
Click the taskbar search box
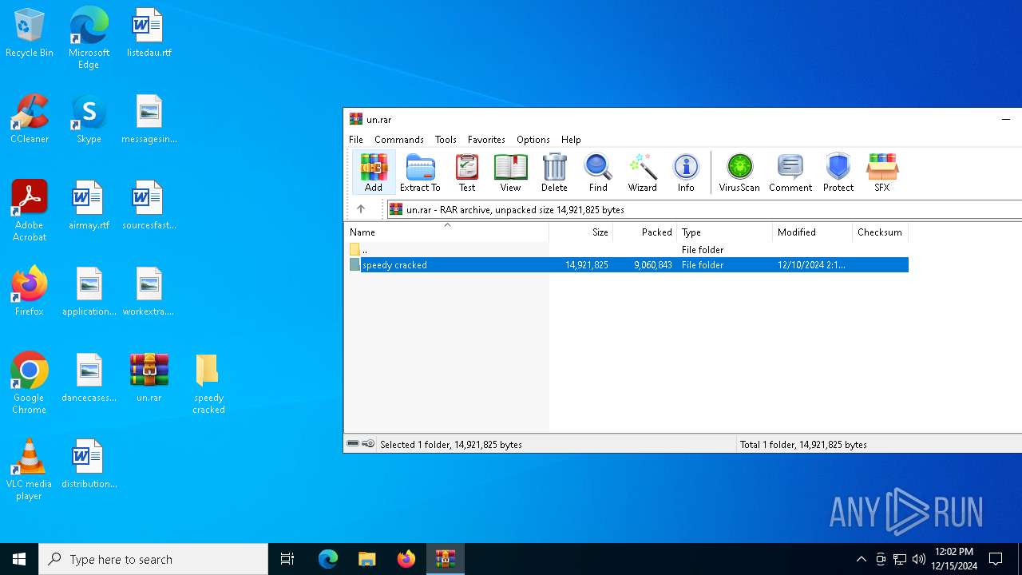pos(153,559)
